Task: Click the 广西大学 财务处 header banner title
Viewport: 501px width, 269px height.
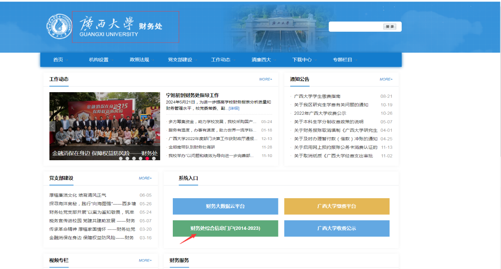Action: click(x=125, y=27)
